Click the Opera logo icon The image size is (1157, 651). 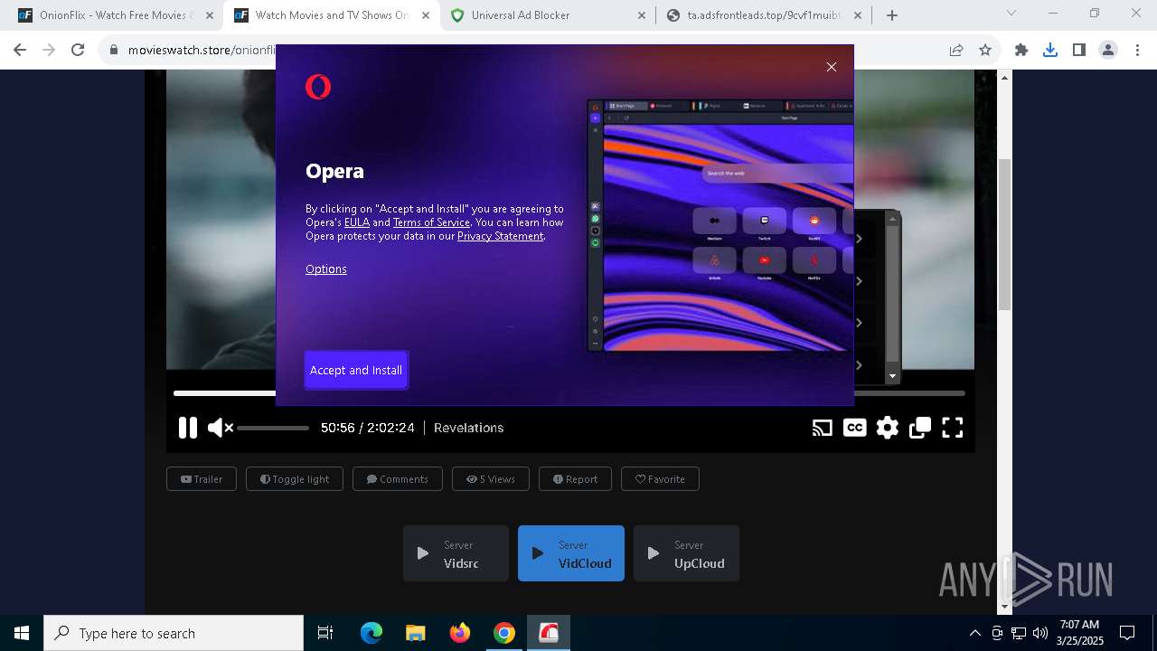[x=318, y=87]
